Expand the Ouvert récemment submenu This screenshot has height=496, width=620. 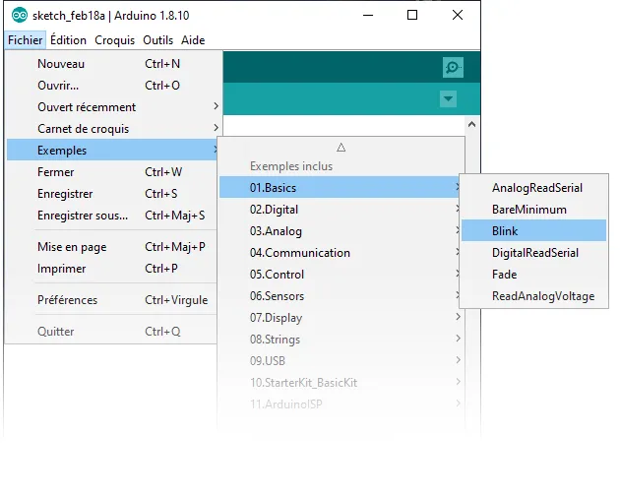pyautogui.click(x=113, y=107)
